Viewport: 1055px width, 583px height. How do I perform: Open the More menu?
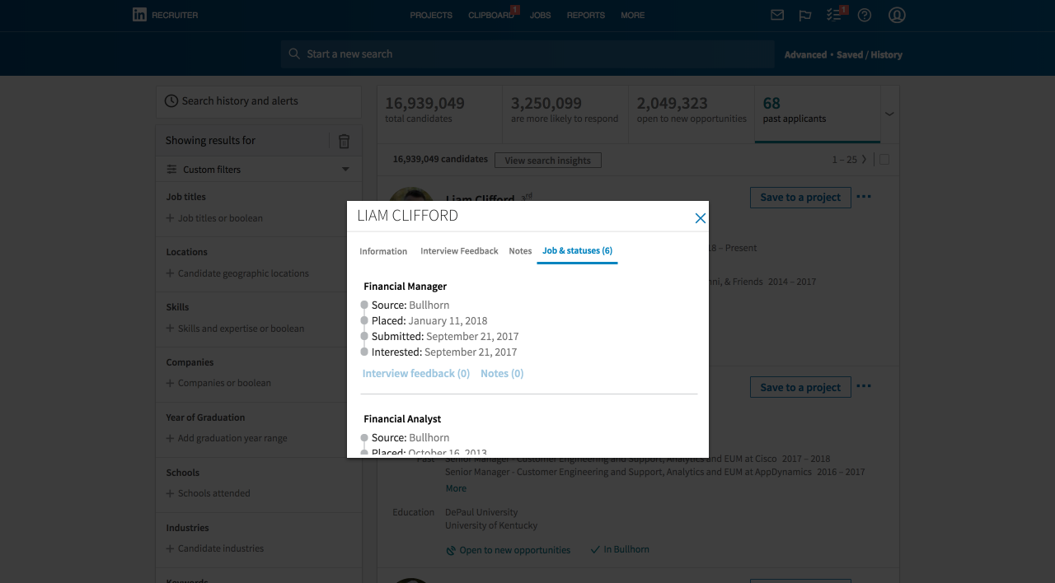point(633,16)
